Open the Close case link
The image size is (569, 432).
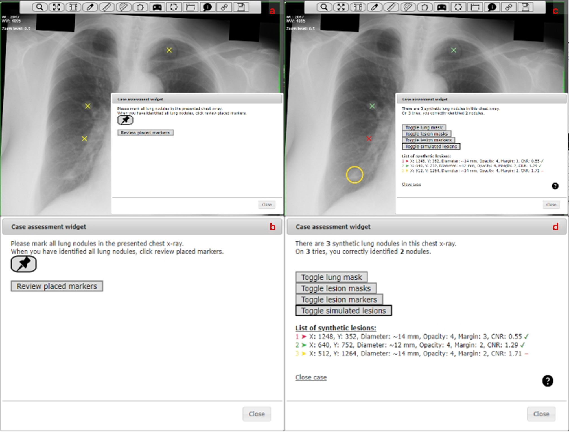pos(310,377)
